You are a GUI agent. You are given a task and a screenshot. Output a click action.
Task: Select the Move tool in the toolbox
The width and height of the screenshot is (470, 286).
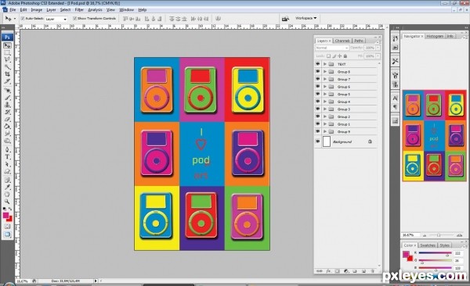[x=7, y=45]
